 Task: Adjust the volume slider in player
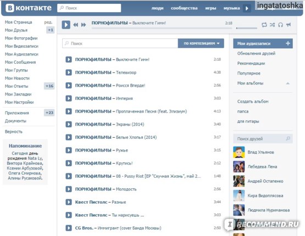point(247,28)
